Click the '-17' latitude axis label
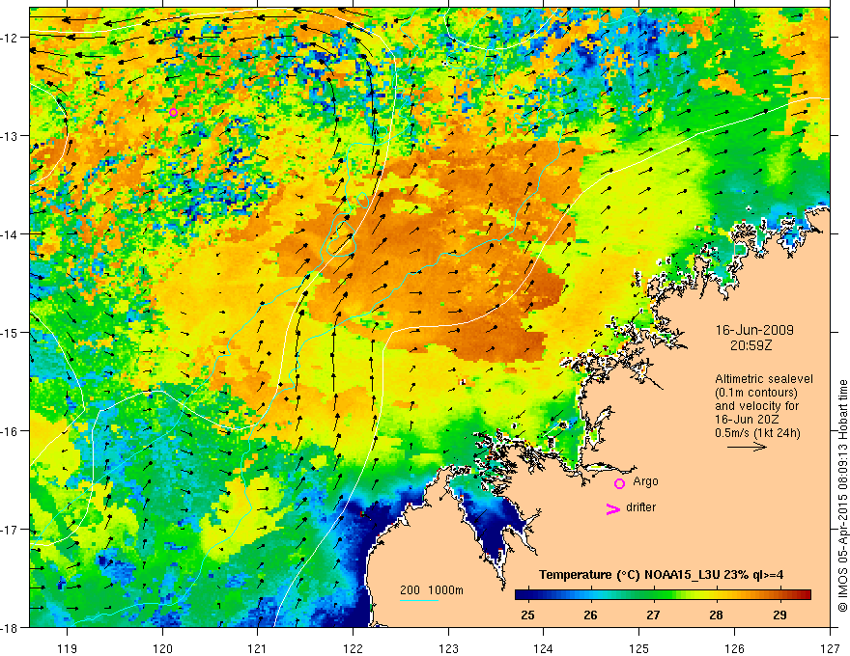 point(12,530)
